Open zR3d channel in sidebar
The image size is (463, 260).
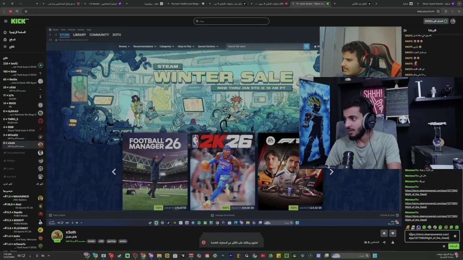coord(23,89)
